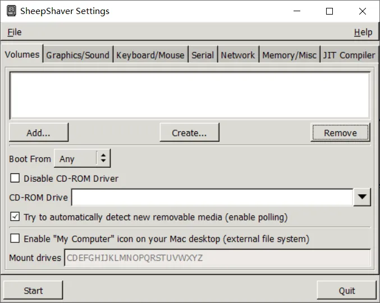Screen dimensions: 380x303
Task: Click Create... to make a new volume
Action: (x=189, y=132)
